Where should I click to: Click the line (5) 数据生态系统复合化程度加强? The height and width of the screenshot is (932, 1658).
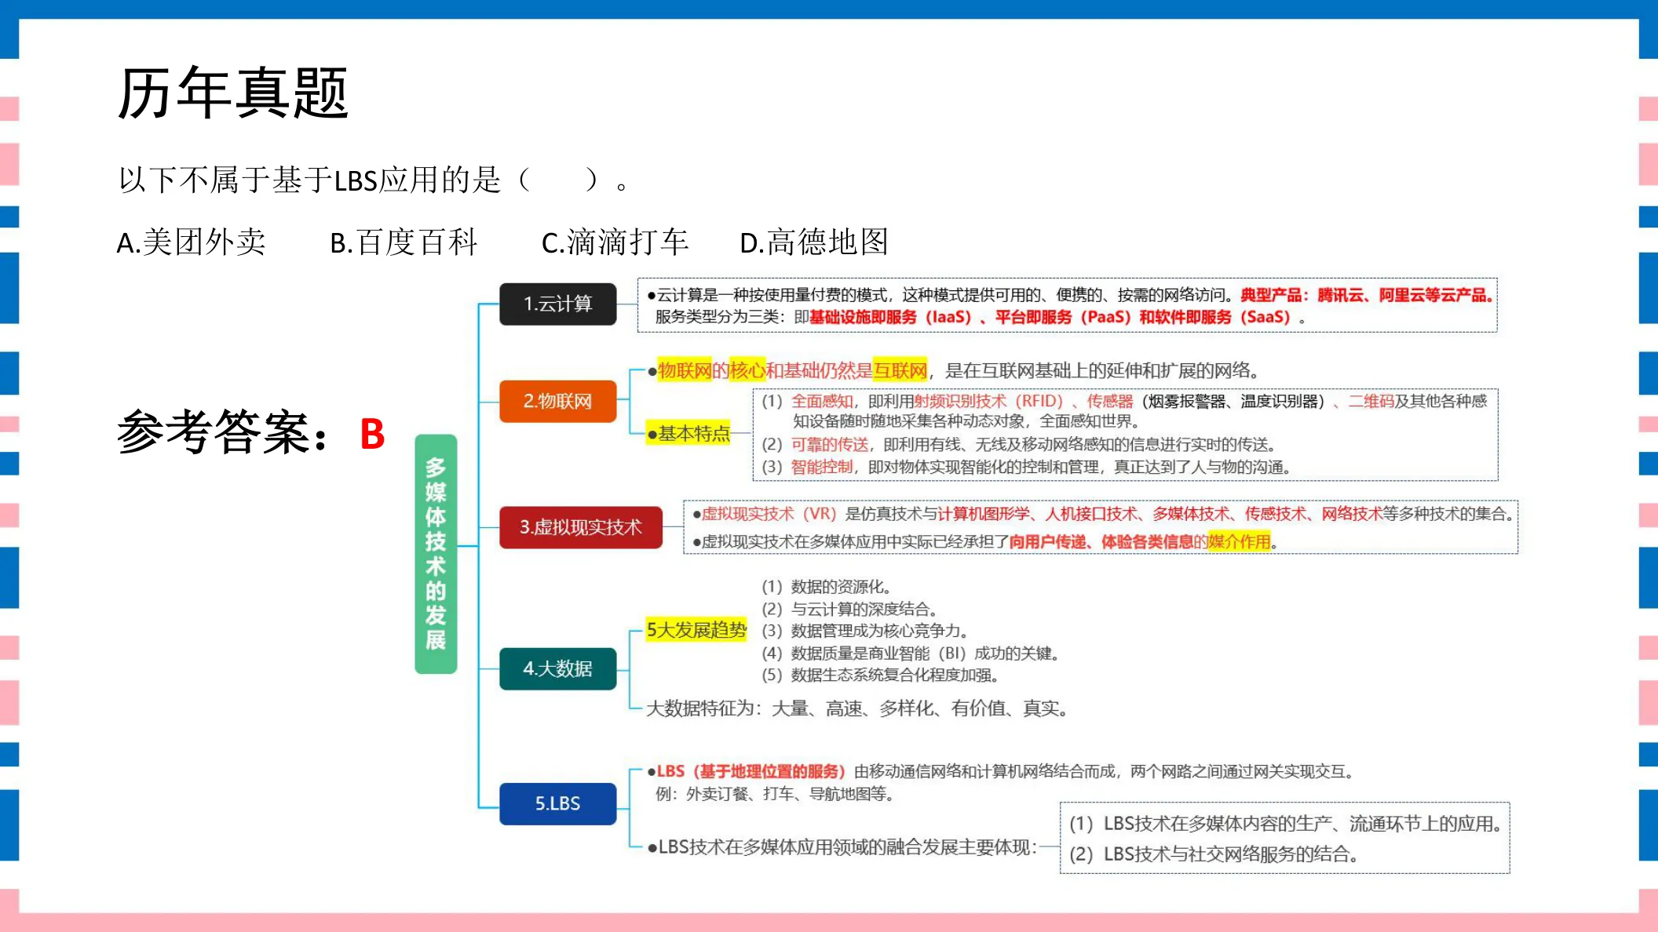[880, 675]
